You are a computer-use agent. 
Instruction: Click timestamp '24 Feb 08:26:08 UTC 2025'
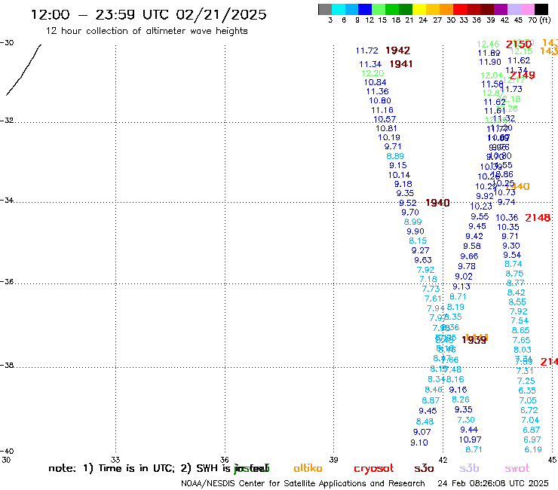coord(493,483)
